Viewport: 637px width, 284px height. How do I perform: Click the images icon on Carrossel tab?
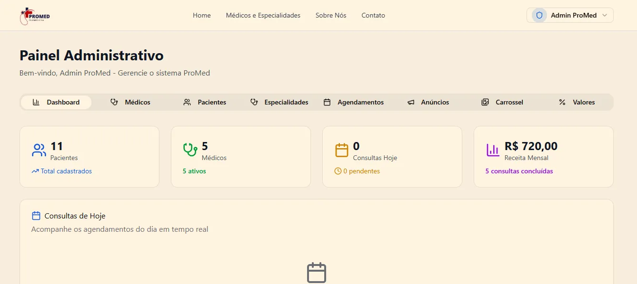coord(485,102)
